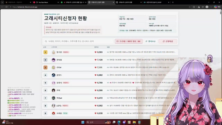Click the heart icon beside 6,590
The width and height of the screenshot is (222, 125).
click(x=95, y=90)
